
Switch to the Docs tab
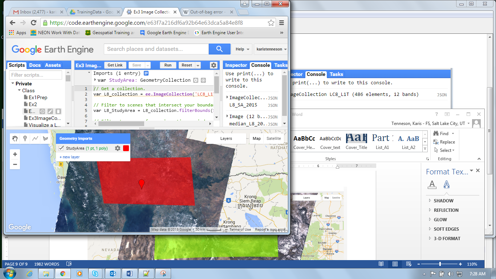(35, 65)
